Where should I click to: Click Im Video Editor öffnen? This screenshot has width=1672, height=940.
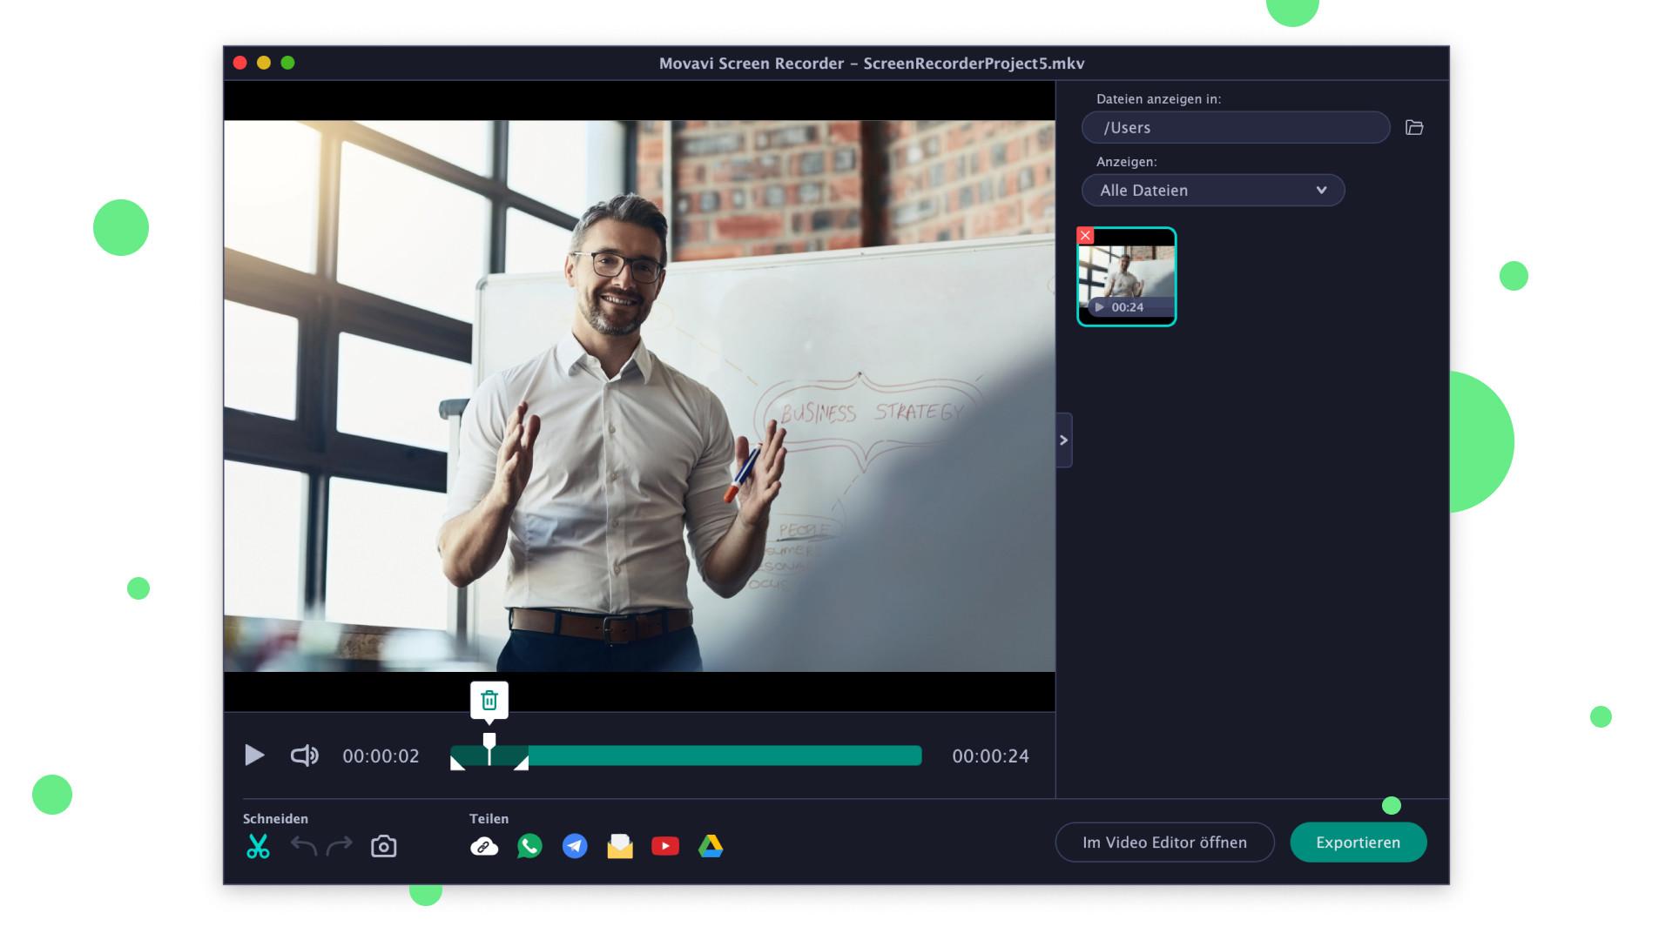click(1164, 842)
